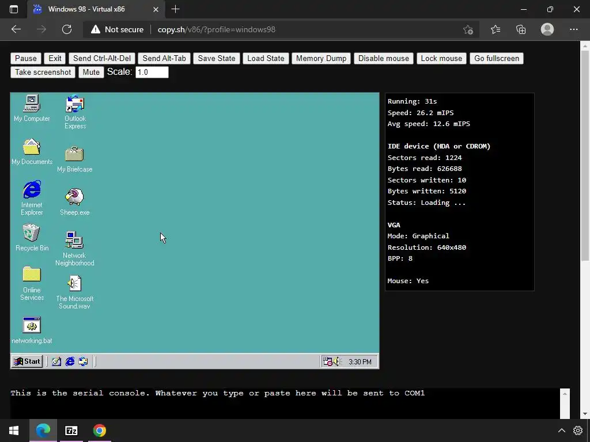Click into the serial console text area
The height and width of the screenshot is (442, 590).
(x=285, y=403)
